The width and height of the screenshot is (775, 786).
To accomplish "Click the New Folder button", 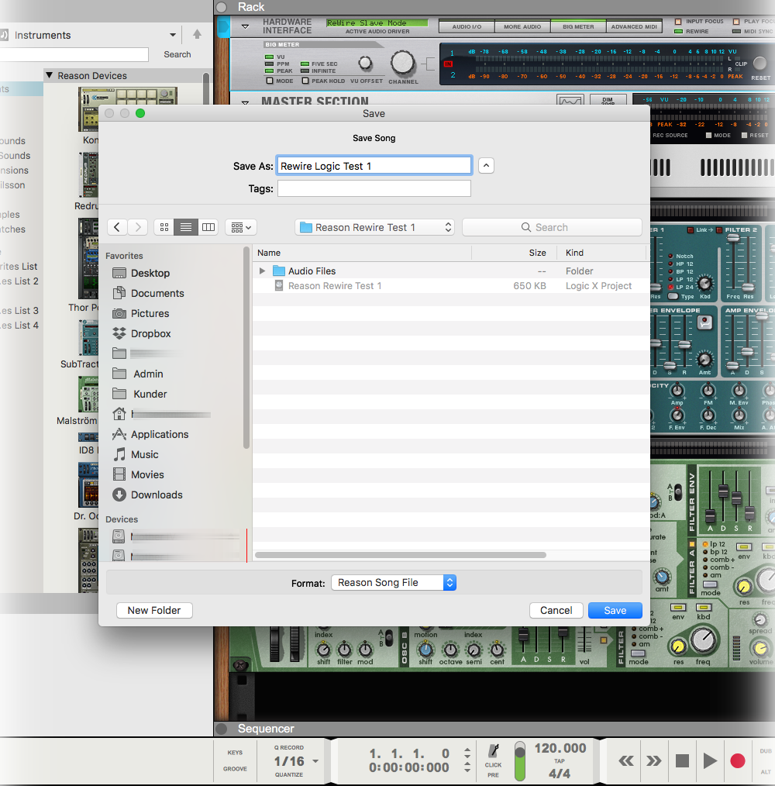I will coord(154,611).
